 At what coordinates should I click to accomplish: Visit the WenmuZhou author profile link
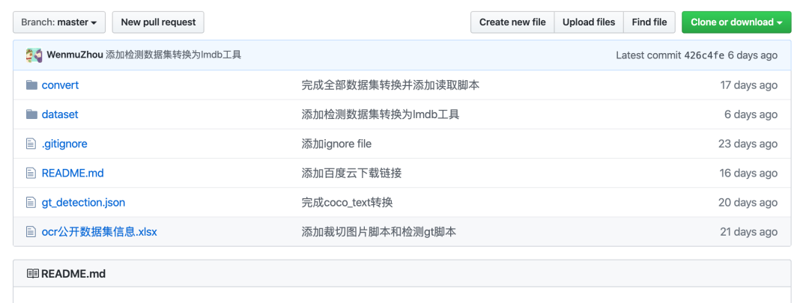[74, 55]
